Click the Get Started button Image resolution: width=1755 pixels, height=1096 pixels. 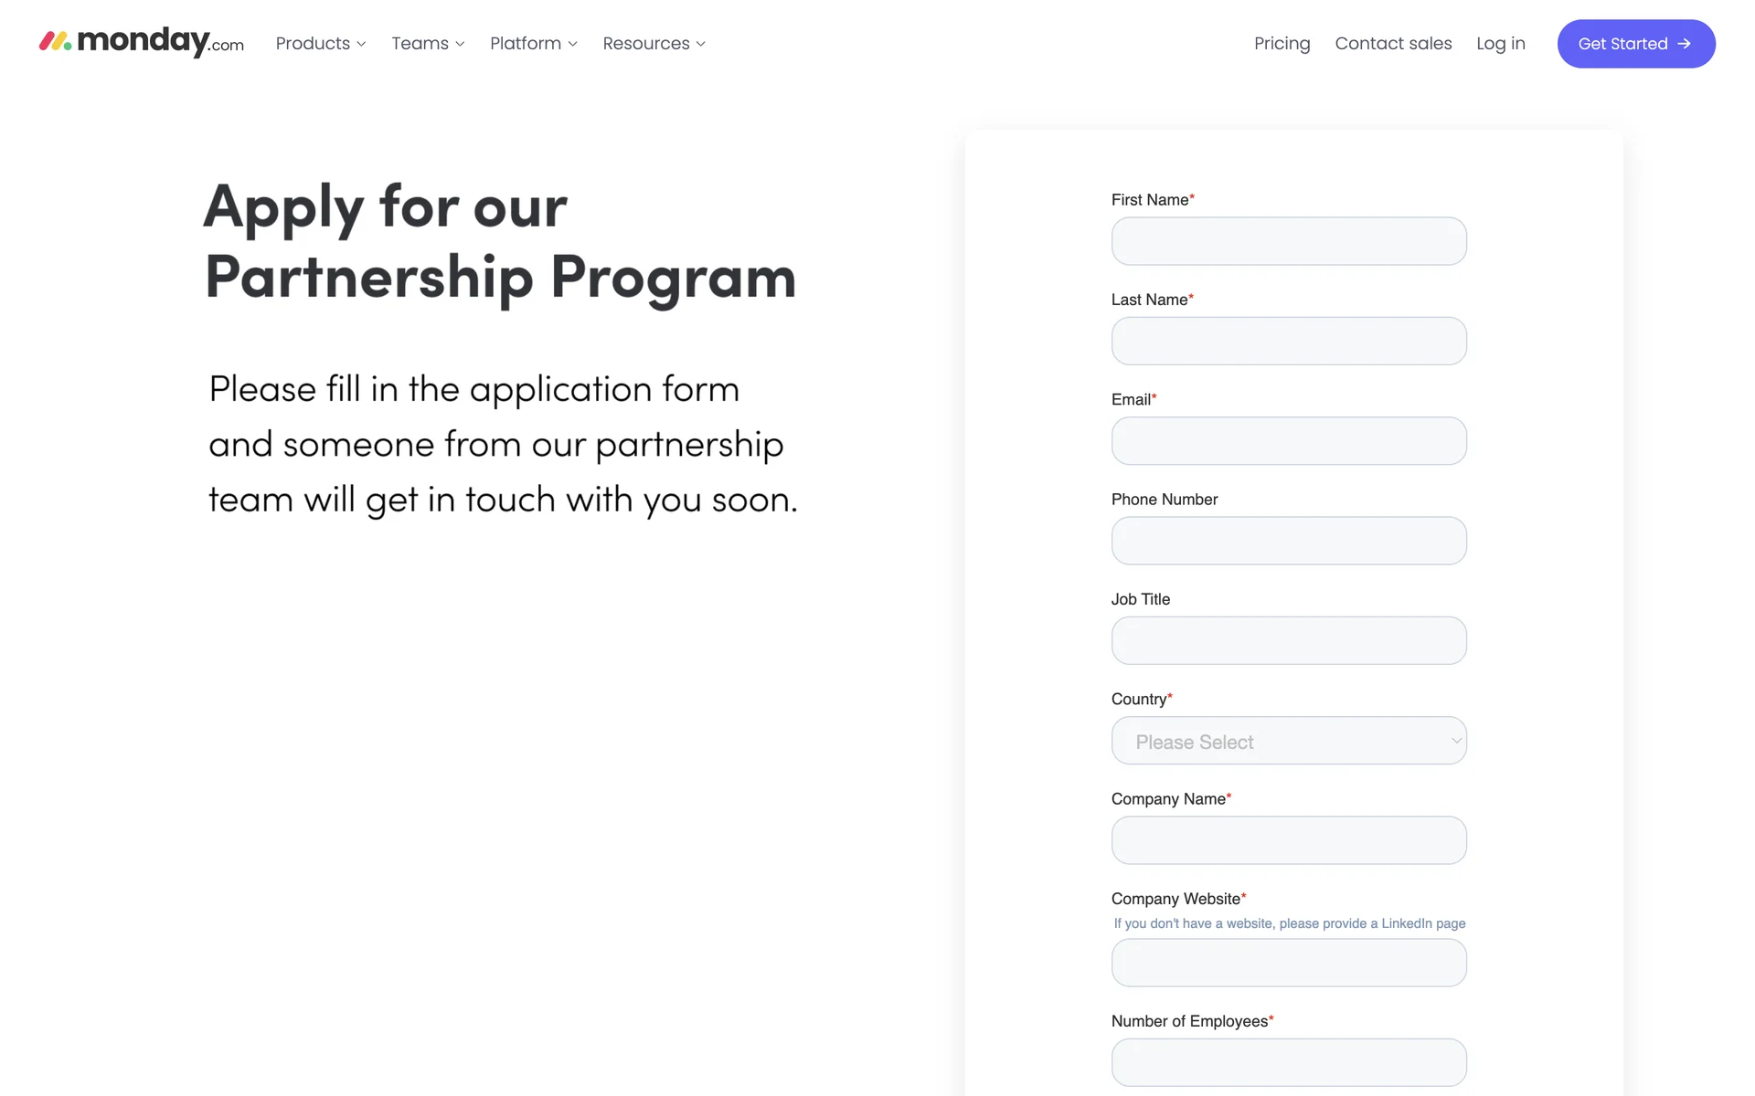1636,44
